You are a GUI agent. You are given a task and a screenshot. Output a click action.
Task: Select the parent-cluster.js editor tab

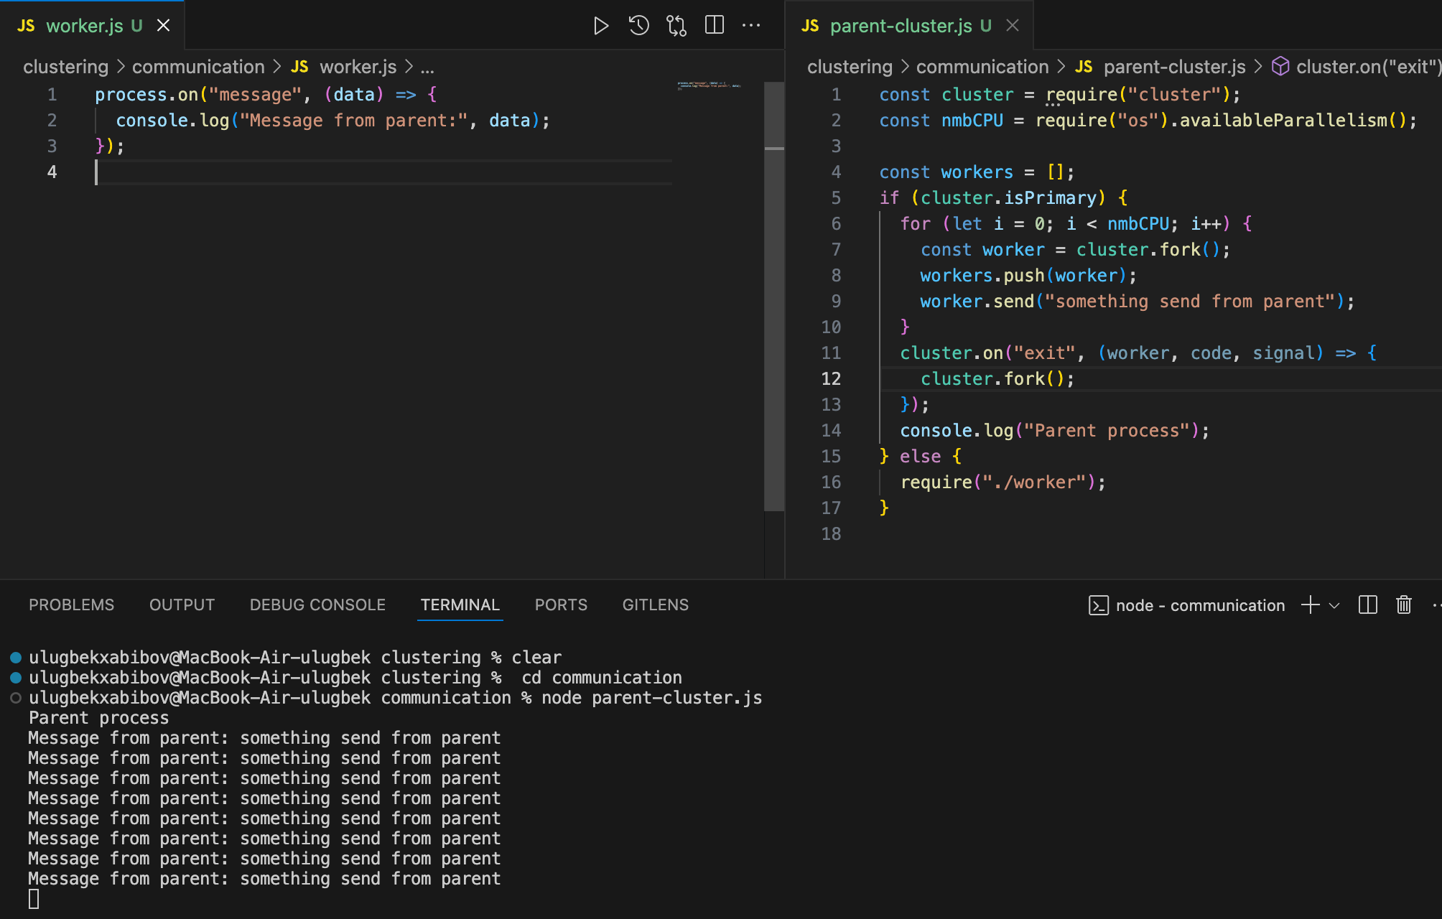tap(909, 26)
